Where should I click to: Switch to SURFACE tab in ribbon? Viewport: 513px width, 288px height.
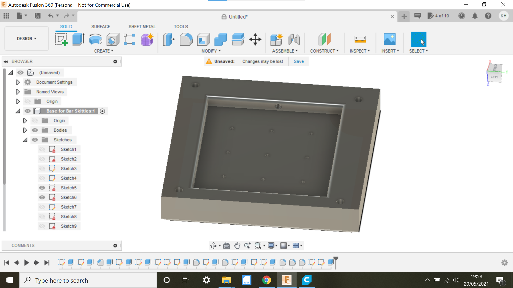(x=100, y=26)
